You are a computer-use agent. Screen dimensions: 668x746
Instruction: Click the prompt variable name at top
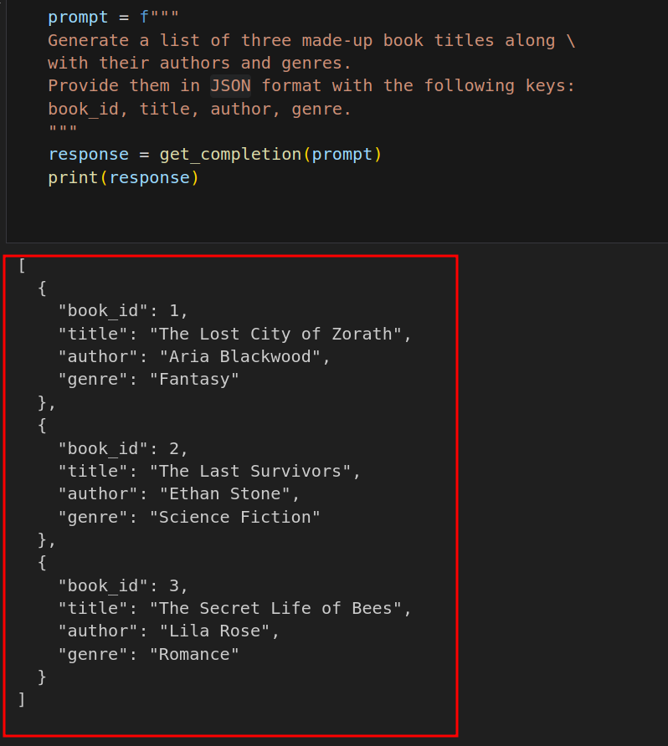coord(78,17)
